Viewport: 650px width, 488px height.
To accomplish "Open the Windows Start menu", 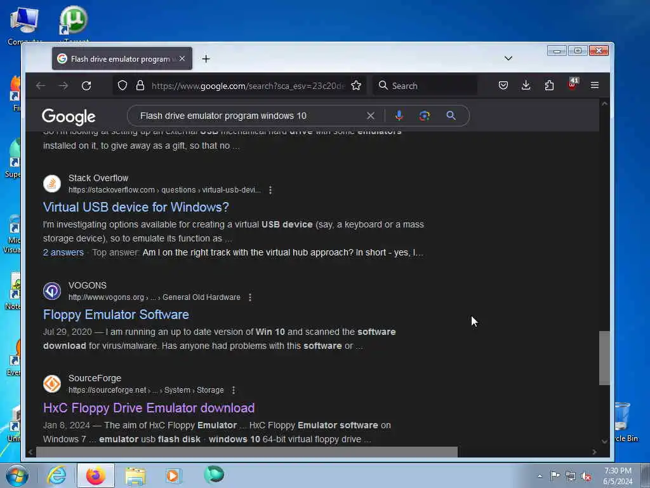I will click(17, 475).
